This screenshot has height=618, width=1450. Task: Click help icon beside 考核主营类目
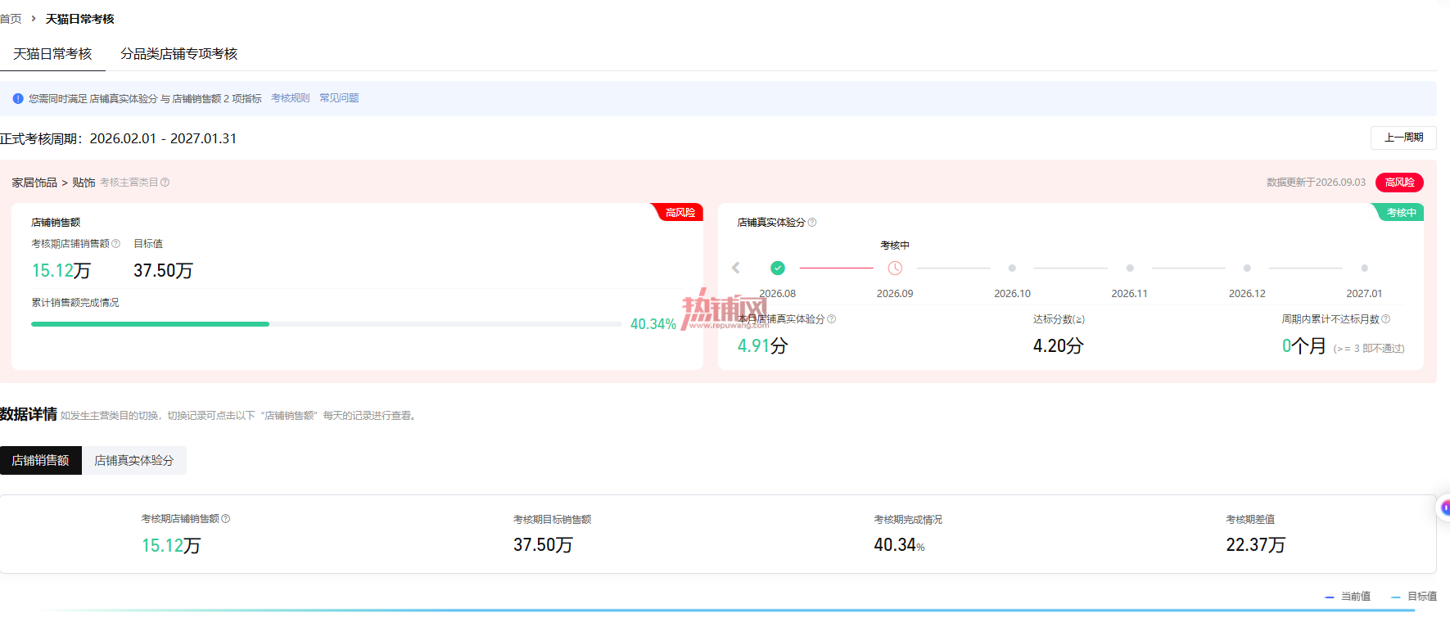(165, 183)
